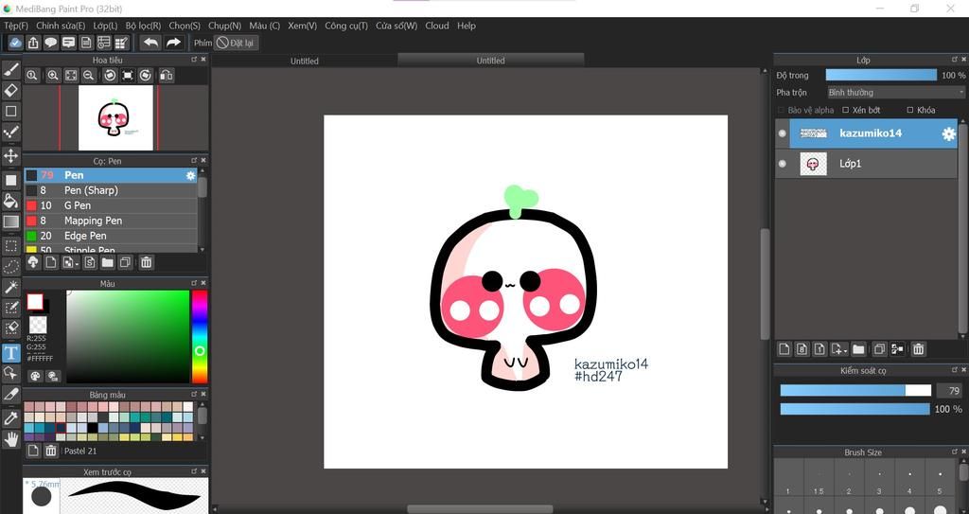This screenshot has width=969, height=514.
Task: Open kazumiko14 layer settings gear
Action: pos(948,133)
